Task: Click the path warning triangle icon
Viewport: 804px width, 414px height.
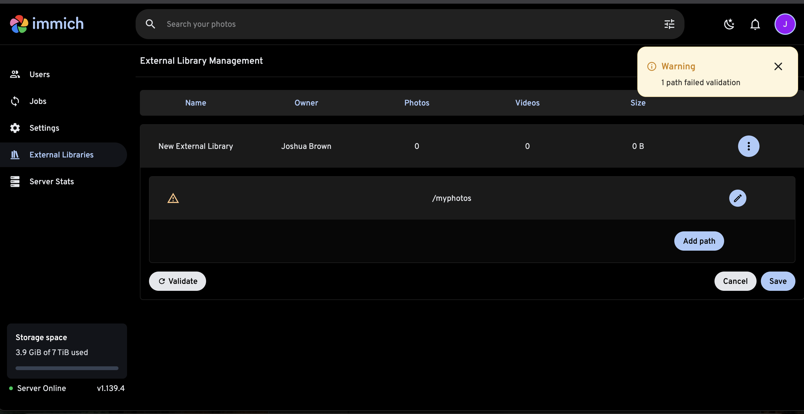Action: 173,198
